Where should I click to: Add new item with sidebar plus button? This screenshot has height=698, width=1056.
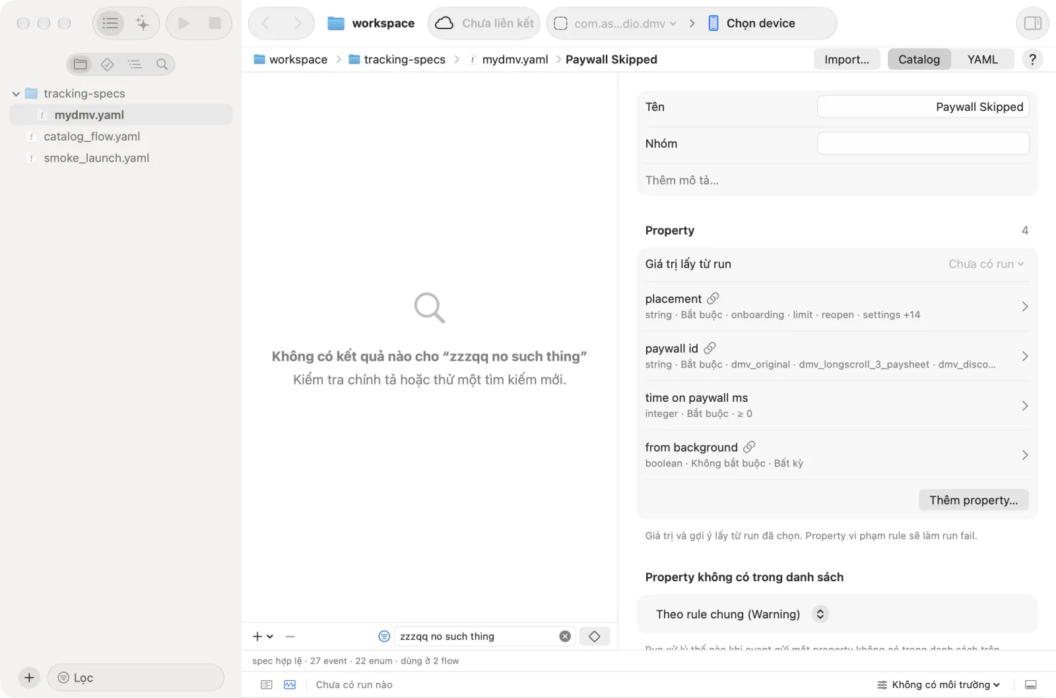29,678
